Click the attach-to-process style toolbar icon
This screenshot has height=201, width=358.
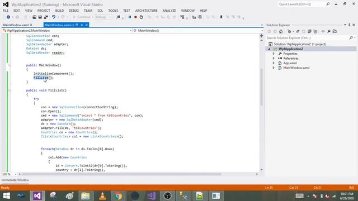coord(118,17)
